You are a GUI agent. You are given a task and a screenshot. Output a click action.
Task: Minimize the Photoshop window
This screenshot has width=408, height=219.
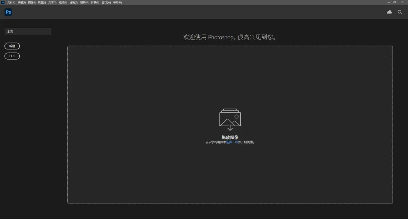388,2
